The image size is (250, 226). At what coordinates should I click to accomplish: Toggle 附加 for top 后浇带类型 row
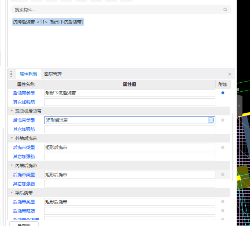[x=223, y=93]
